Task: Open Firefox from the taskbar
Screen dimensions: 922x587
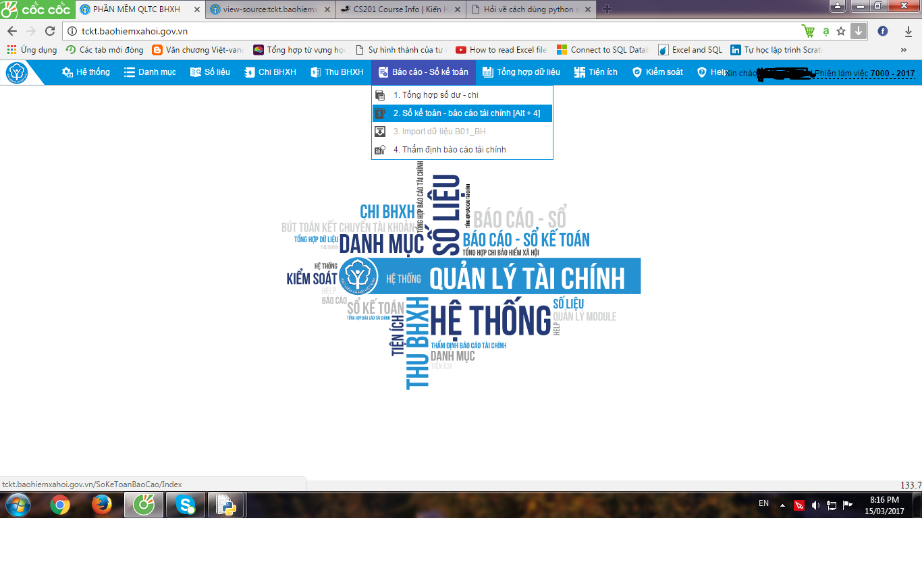Action: [x=102, y=505]
